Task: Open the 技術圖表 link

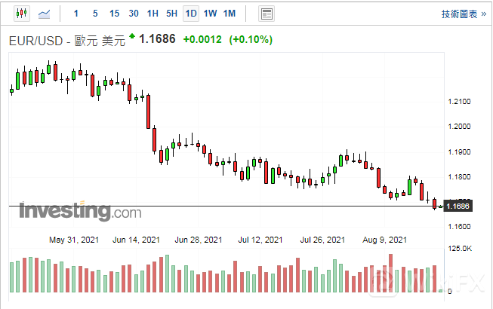Action: pyautogui.click(x=464, y=14)
